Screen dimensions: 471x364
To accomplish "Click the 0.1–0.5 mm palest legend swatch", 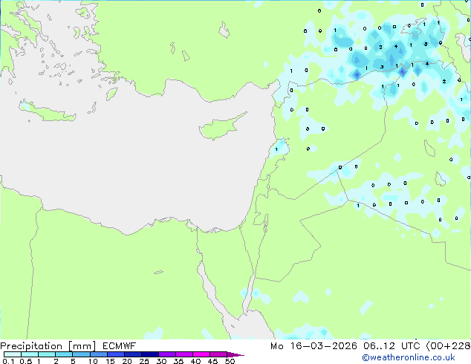I will click(x=13, y=354).
